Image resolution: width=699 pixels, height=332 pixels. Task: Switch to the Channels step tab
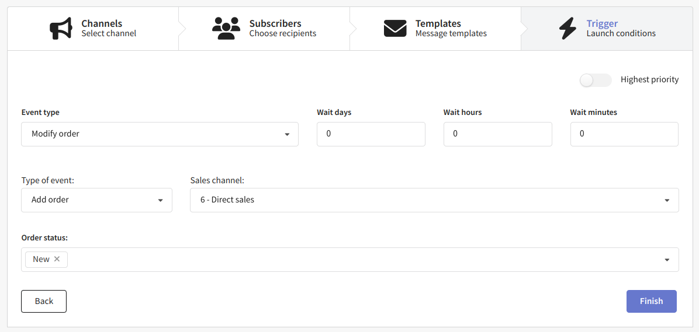click(x=93, y=29)
